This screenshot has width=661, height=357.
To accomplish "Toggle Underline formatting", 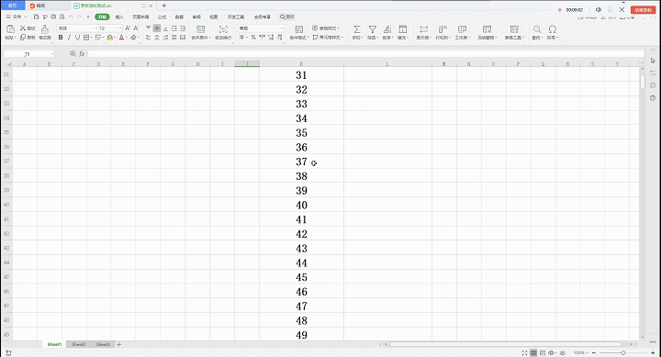I will coord(77,38).
